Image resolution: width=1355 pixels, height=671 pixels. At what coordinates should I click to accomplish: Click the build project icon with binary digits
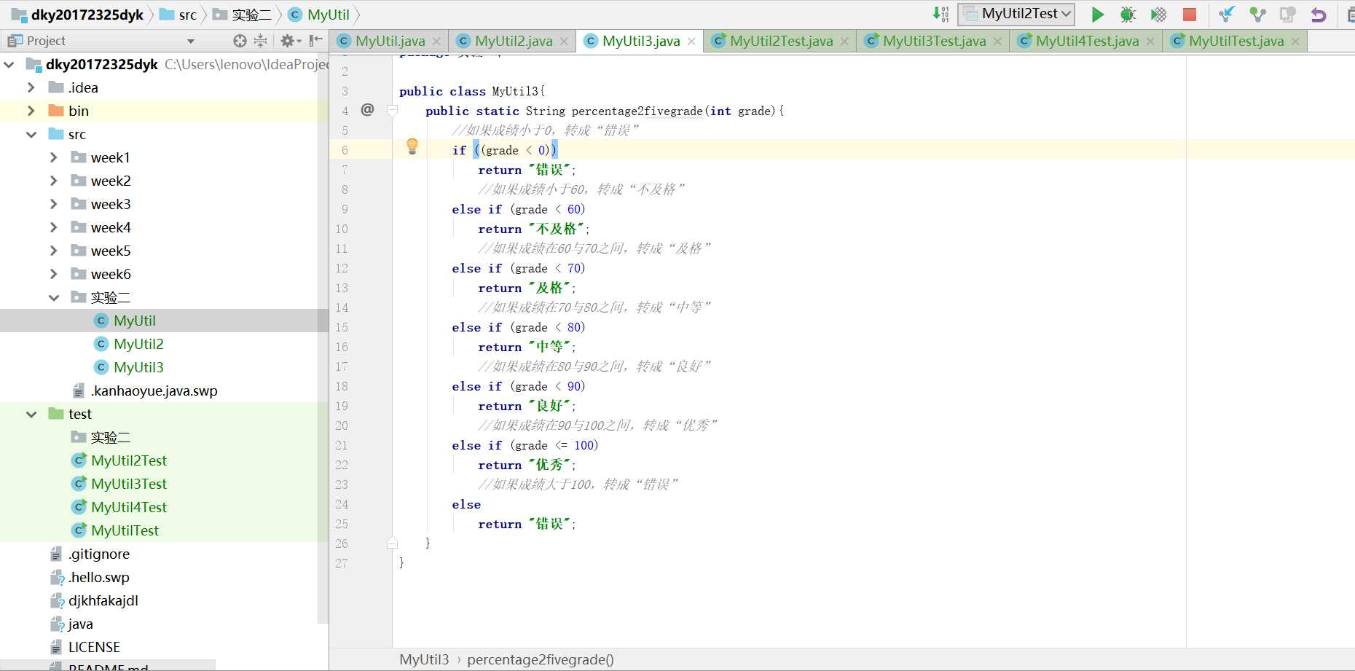tap(940, 14)
